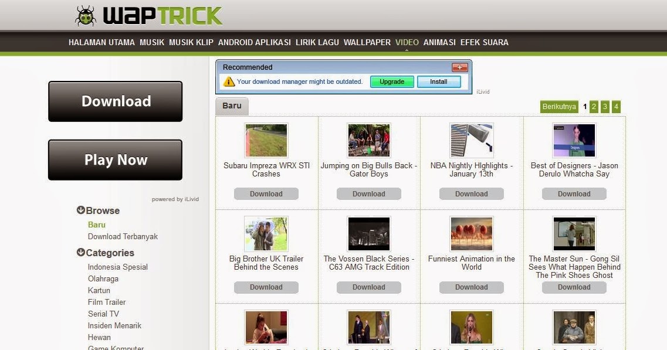The height and width of the screenshot is (350, 667).
Task: Select Baru under Browse in sidebar
Action: (97, 225)
